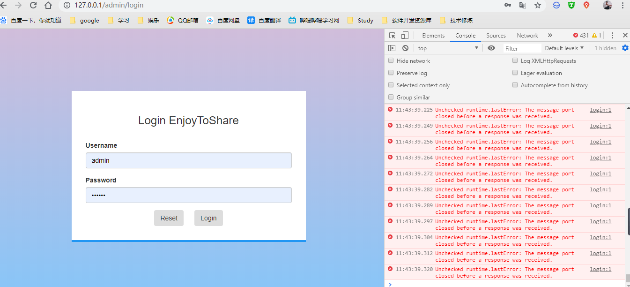Expand more DevTools tabs chevron
This screenshot has height=287, width=630.
point(550,36)
